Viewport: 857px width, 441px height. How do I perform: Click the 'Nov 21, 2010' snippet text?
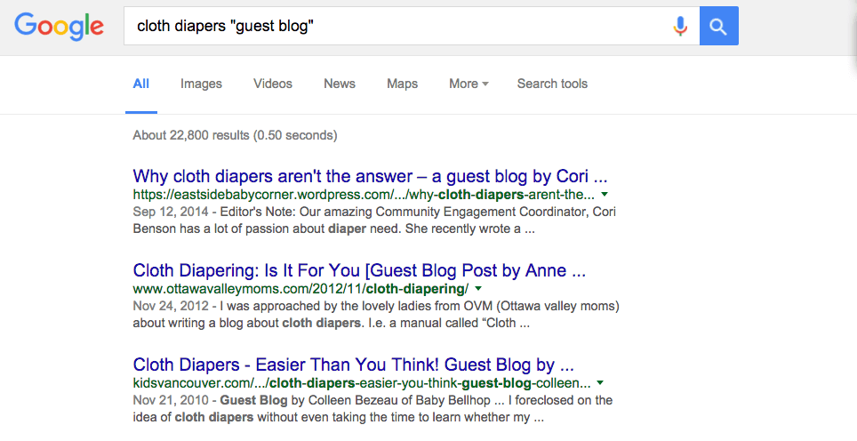pyautogui.click(x=171, y=400)
